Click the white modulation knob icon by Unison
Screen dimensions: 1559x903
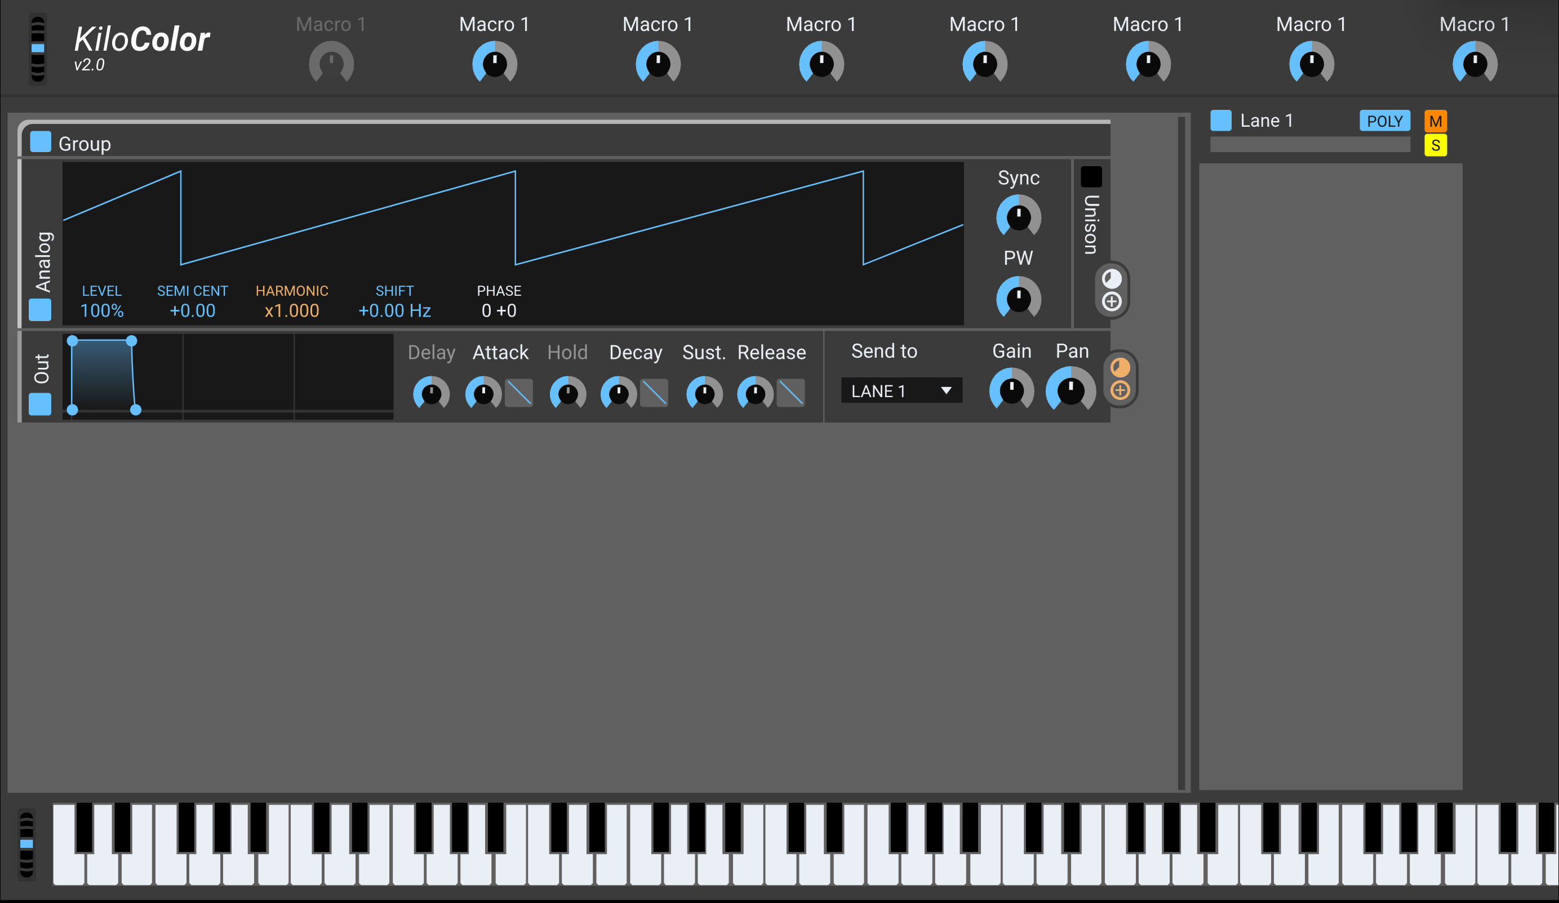click(1112, 278)
